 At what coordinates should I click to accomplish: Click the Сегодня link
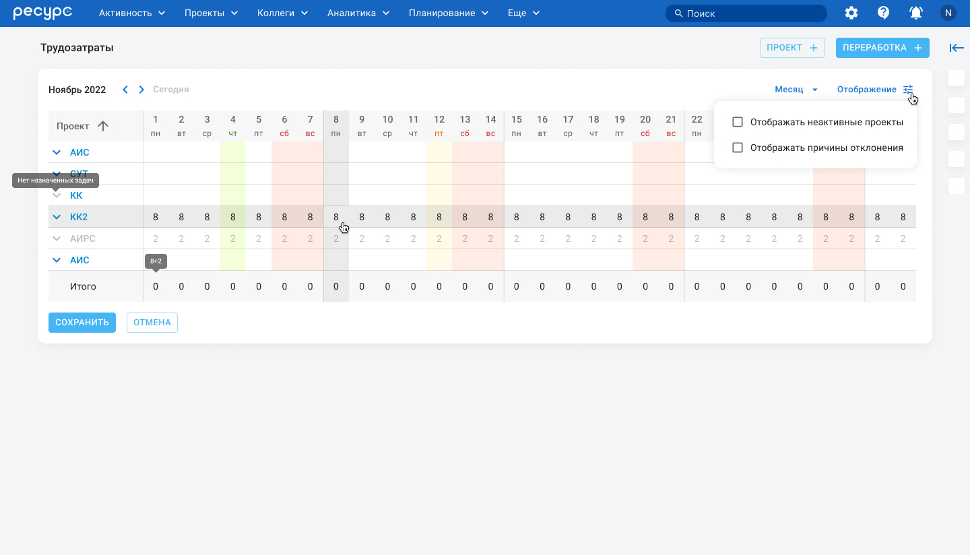click(x=171, y=90)
